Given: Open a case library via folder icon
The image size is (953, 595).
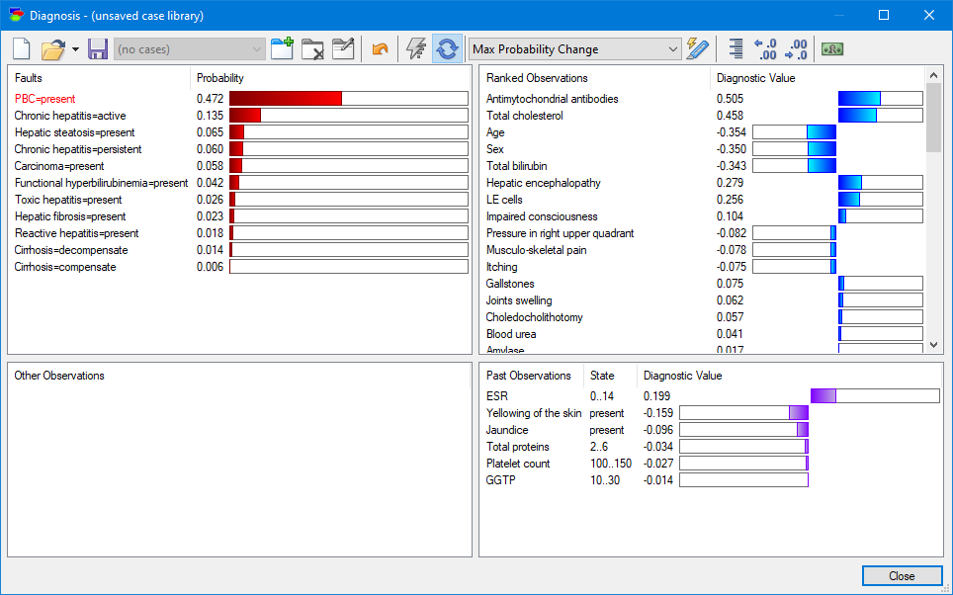Looking at the screenshot, I should coord(52,49).
